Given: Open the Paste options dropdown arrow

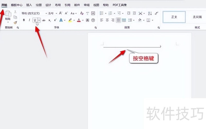Looking at the screenshot, I should coord(8,22).
